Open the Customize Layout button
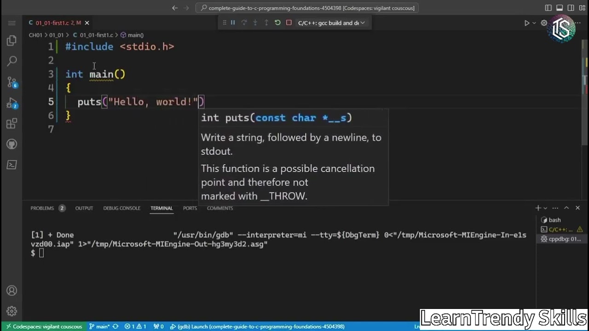Screen dimensions: 589x331 582,8
